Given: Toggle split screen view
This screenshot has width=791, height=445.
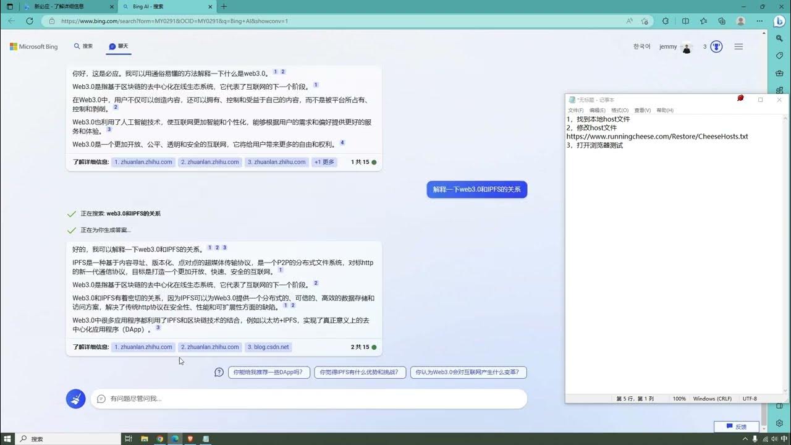Looking at the screenshot, I should click(685, 20).
